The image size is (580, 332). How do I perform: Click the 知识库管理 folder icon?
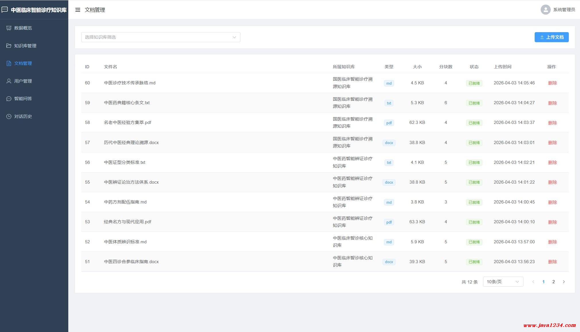(9, 46)
